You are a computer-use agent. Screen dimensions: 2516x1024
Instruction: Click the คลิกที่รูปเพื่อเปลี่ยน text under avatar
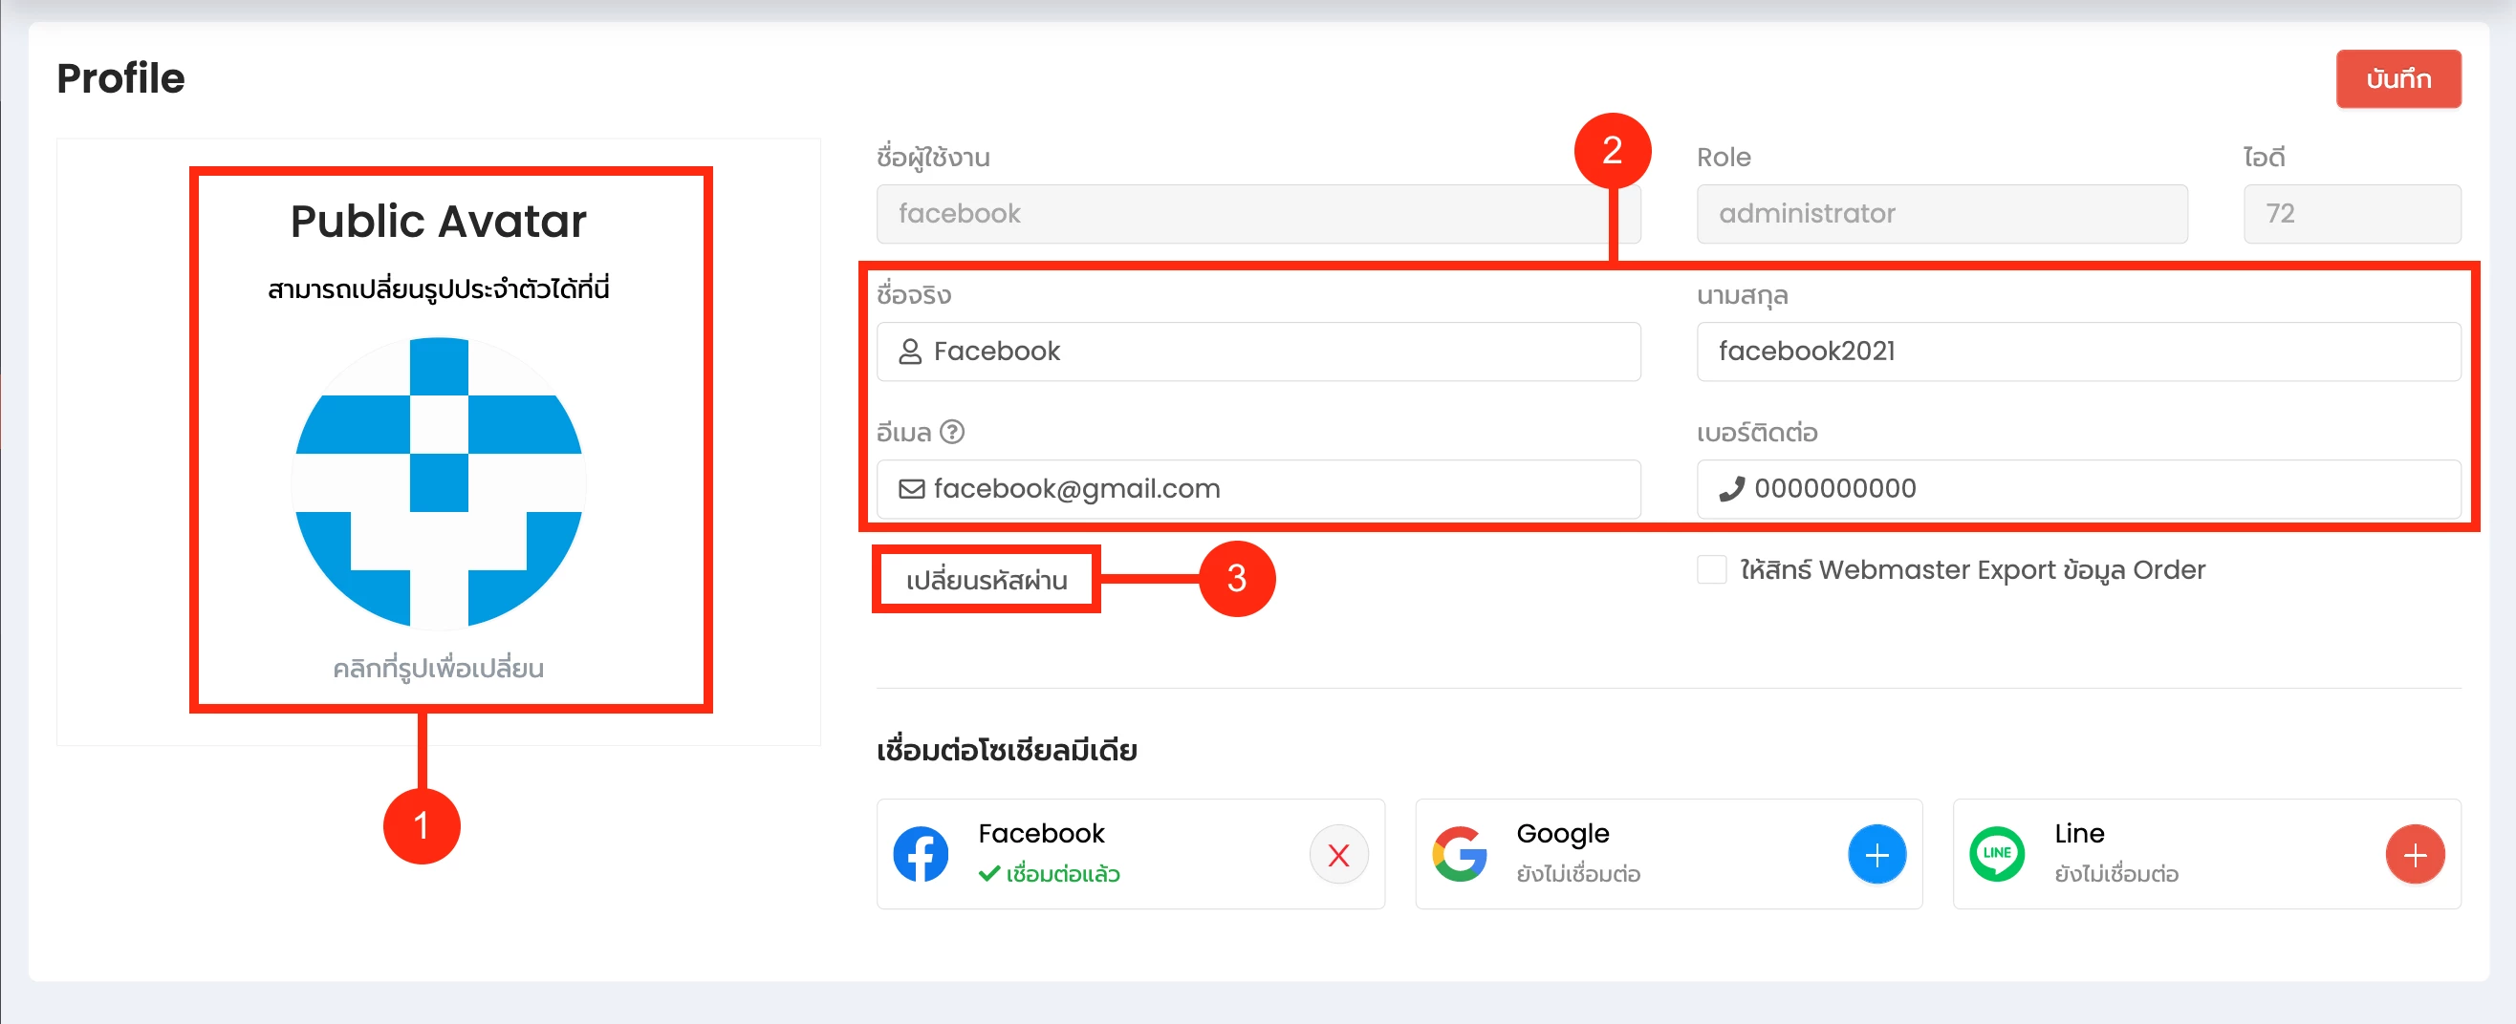439,669
